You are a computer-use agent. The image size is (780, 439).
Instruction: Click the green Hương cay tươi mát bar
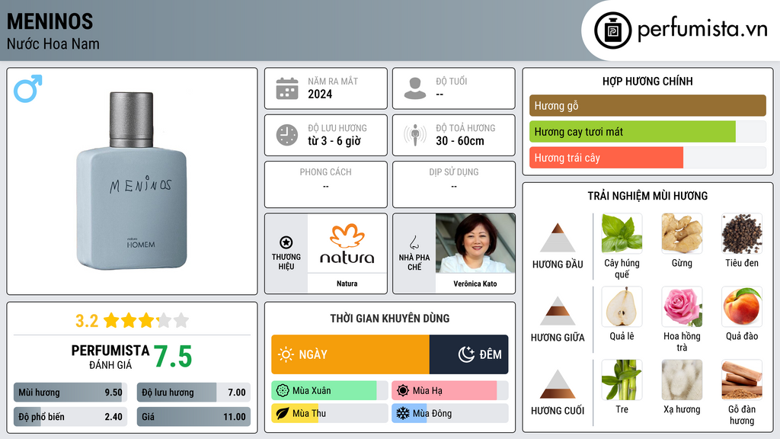click(x=632, y=132)
